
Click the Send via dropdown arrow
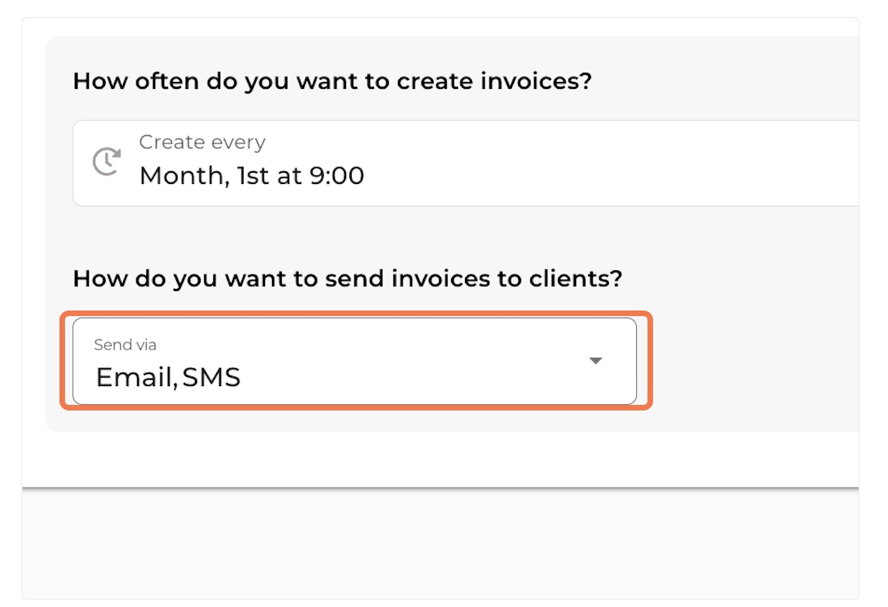(596, 361)
